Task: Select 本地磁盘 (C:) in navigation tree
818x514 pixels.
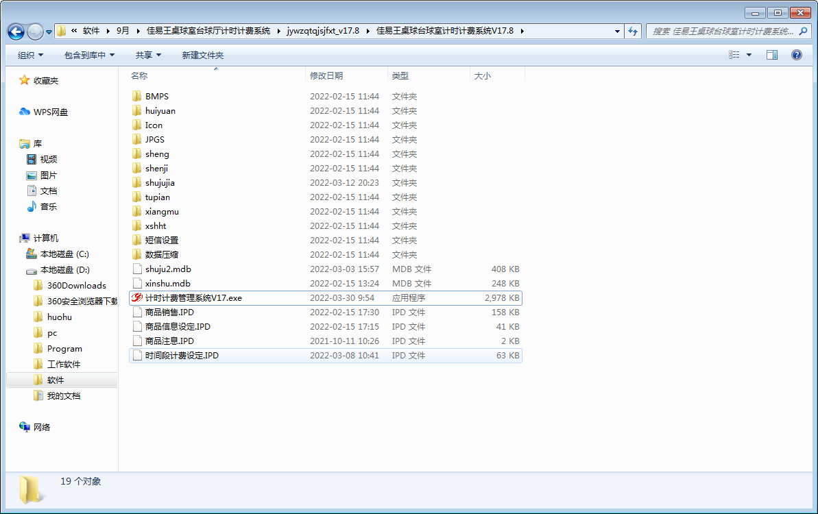Action: tap(64, 254)
